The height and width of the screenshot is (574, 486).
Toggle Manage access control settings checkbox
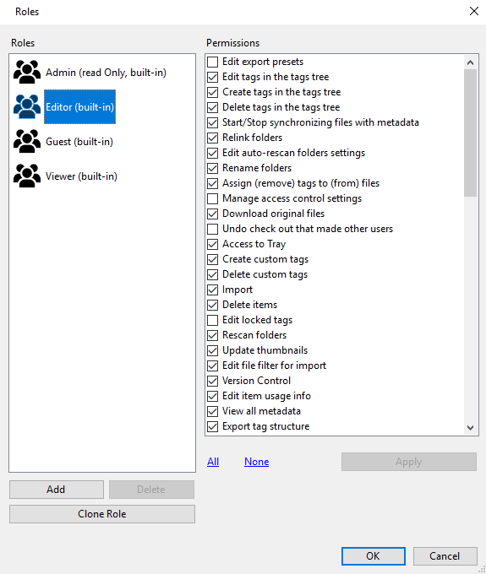tap(213, 198)
